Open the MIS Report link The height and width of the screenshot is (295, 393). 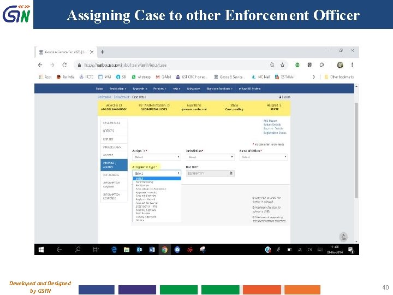click(x=270, y=121)
